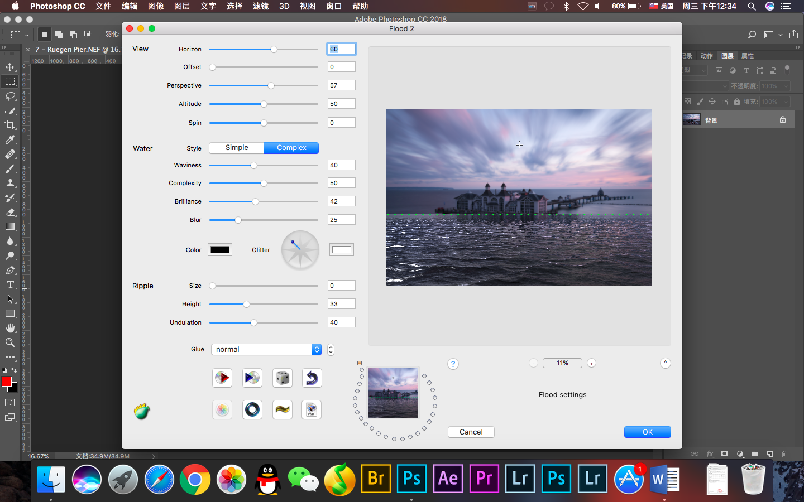Click the dark blue ring icon

tap(252, 409)
